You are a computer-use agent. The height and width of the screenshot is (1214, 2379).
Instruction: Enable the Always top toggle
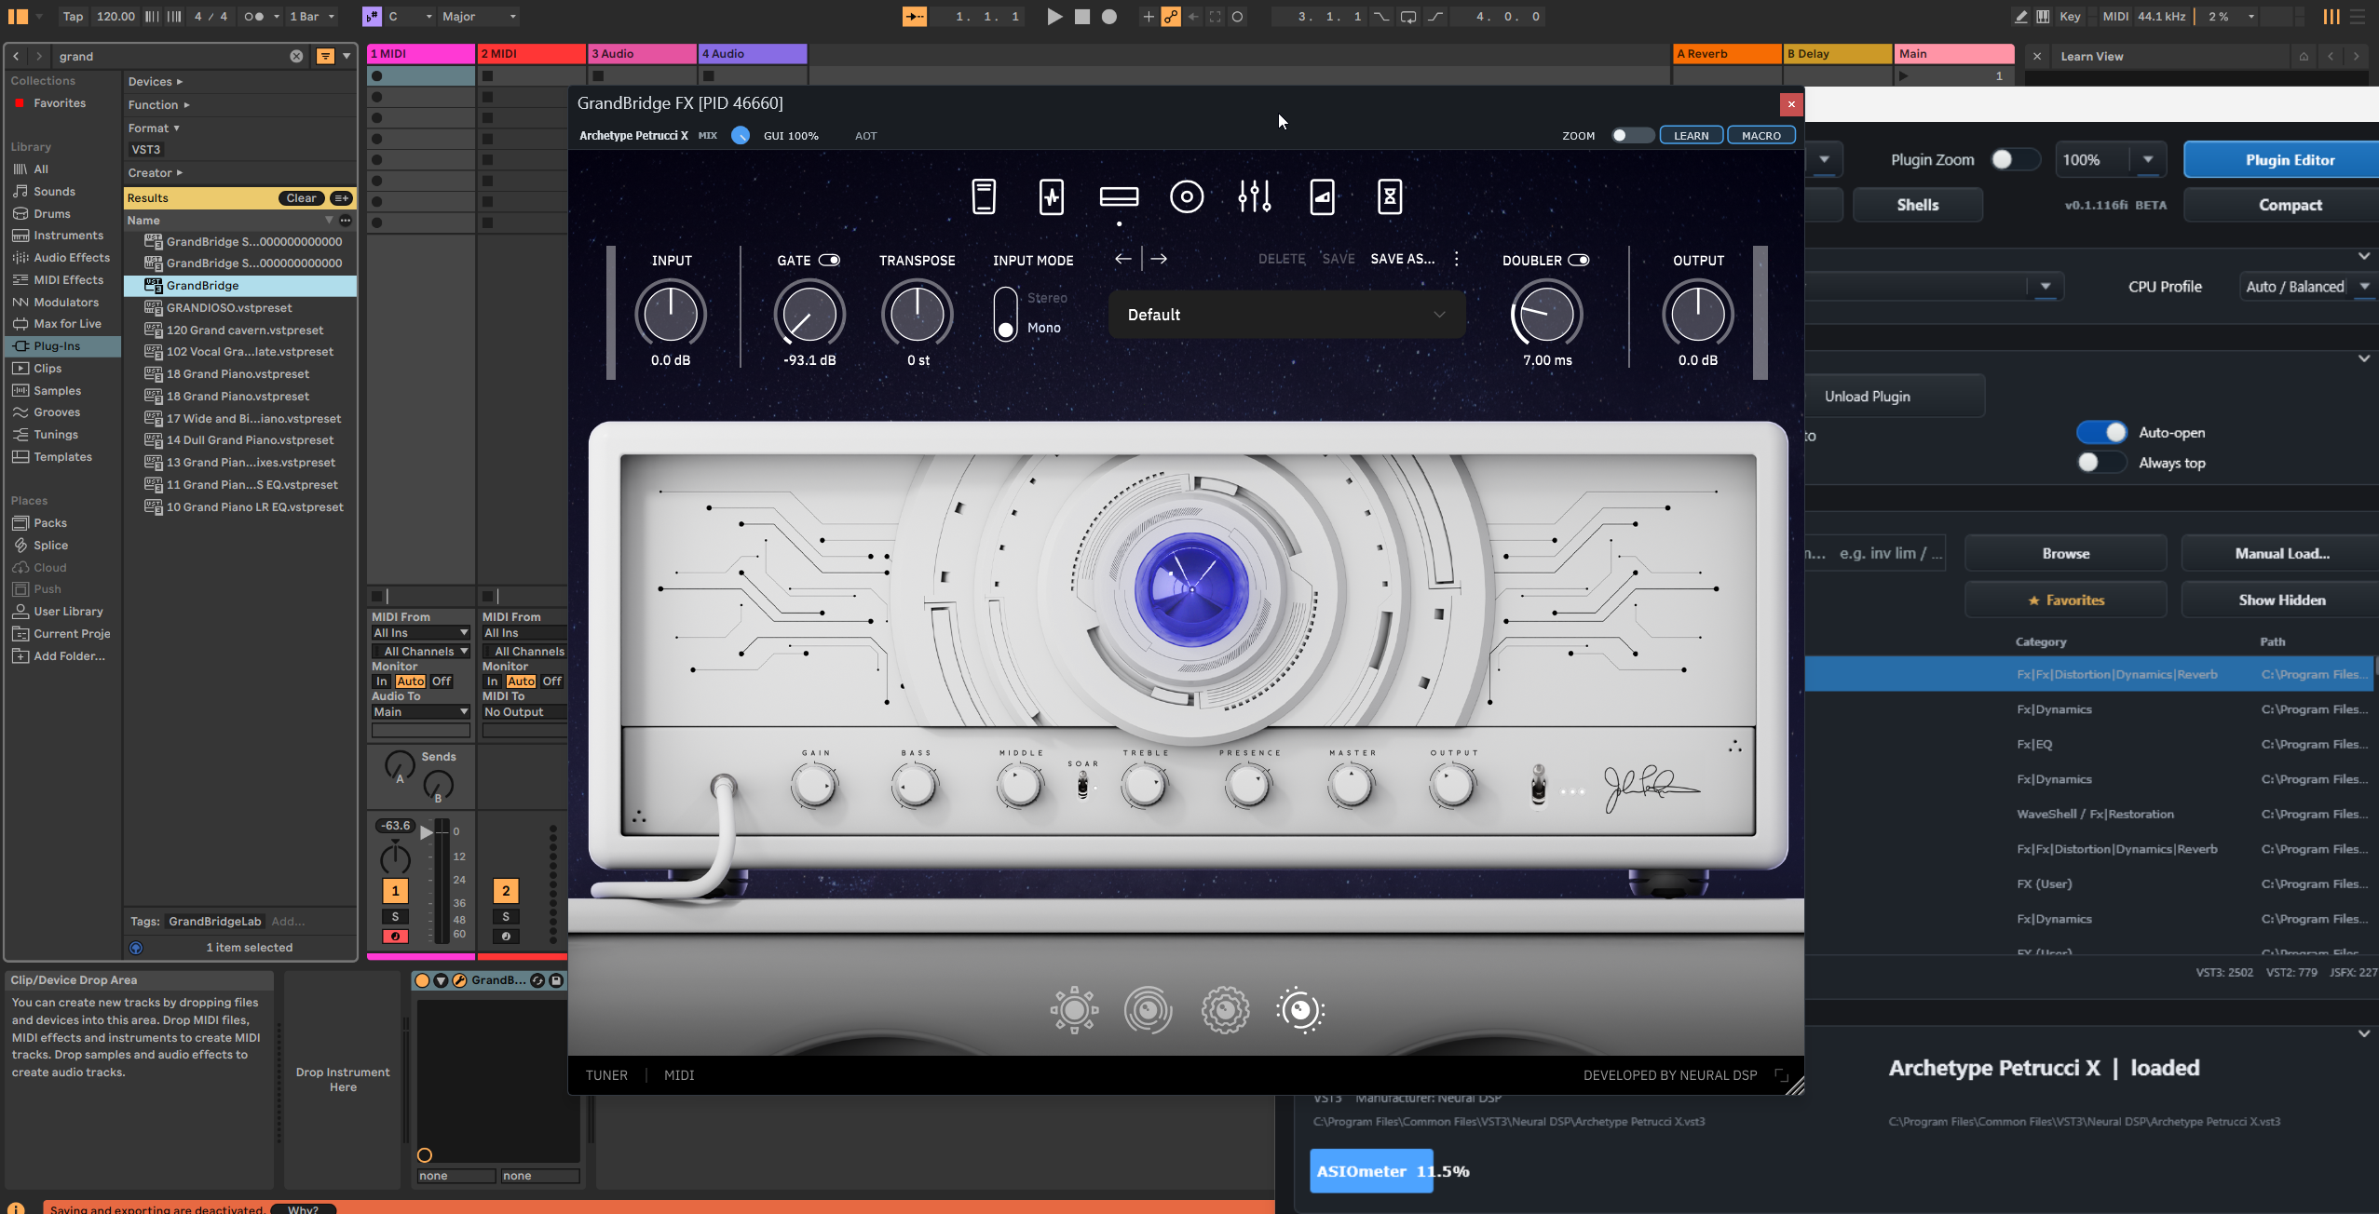coord(2102,463)
